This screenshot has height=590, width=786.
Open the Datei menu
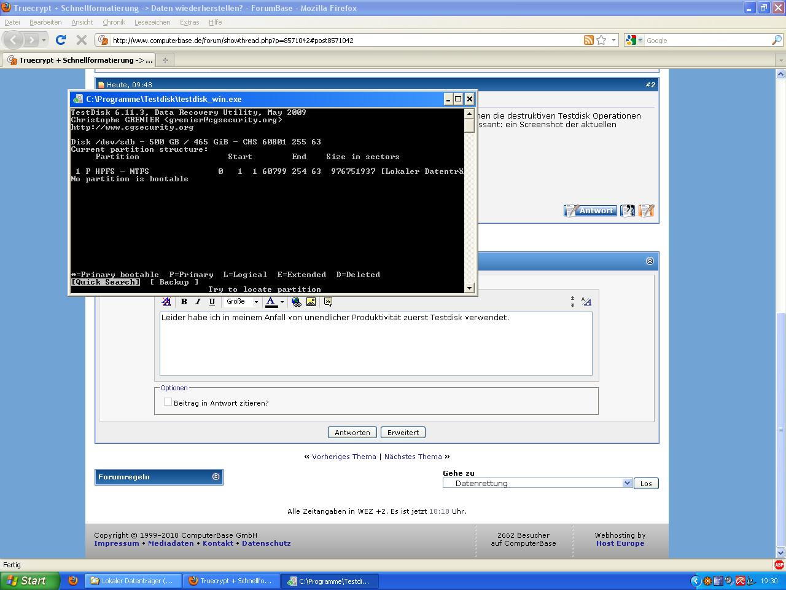(12, 22)
